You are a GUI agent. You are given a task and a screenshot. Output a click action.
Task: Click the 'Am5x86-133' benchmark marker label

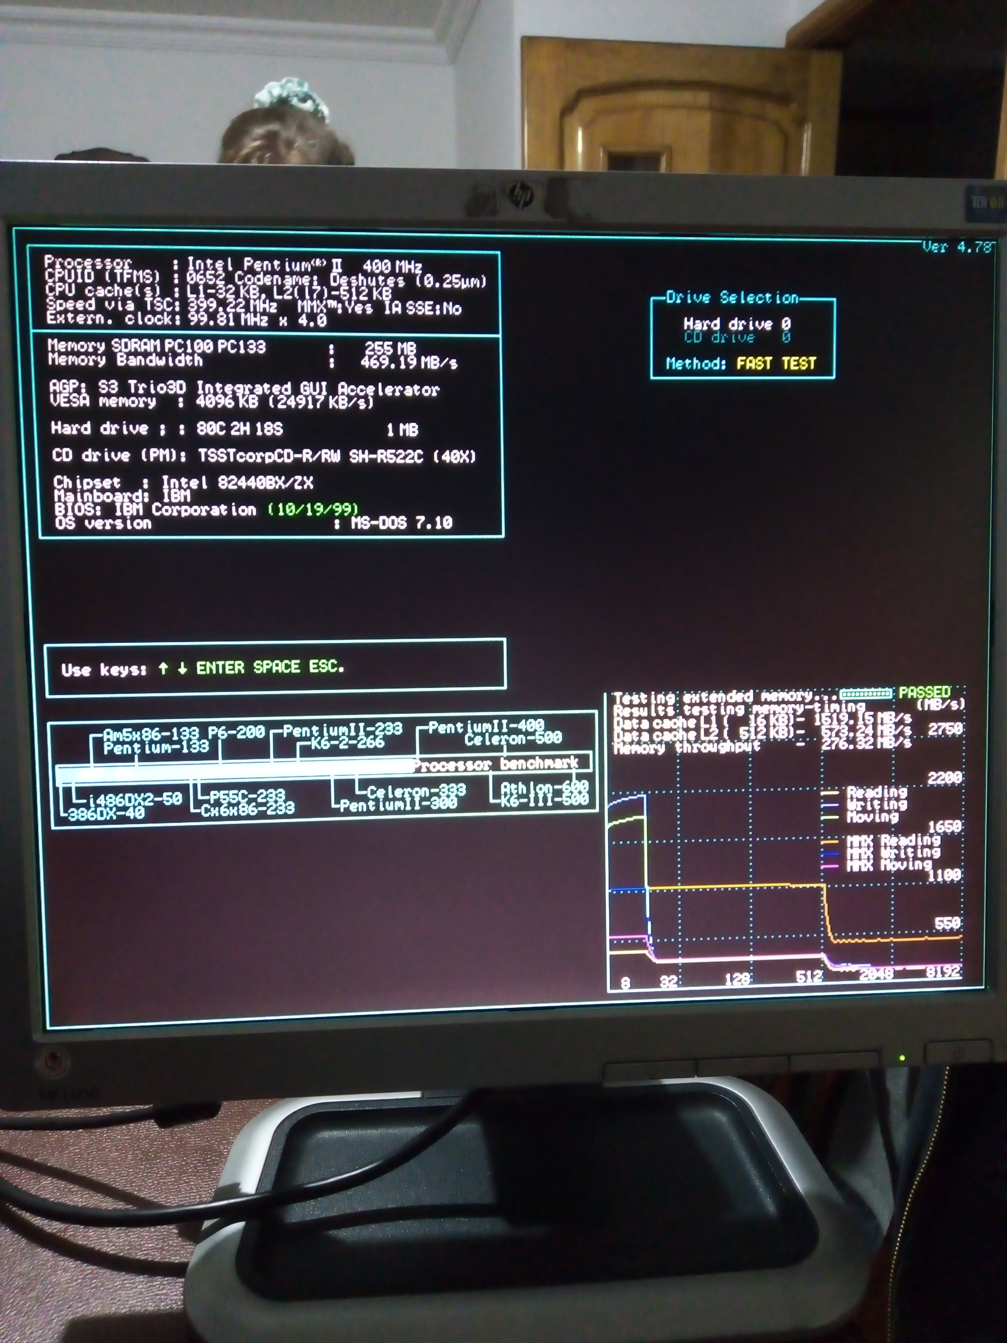[x=151, y=734]
